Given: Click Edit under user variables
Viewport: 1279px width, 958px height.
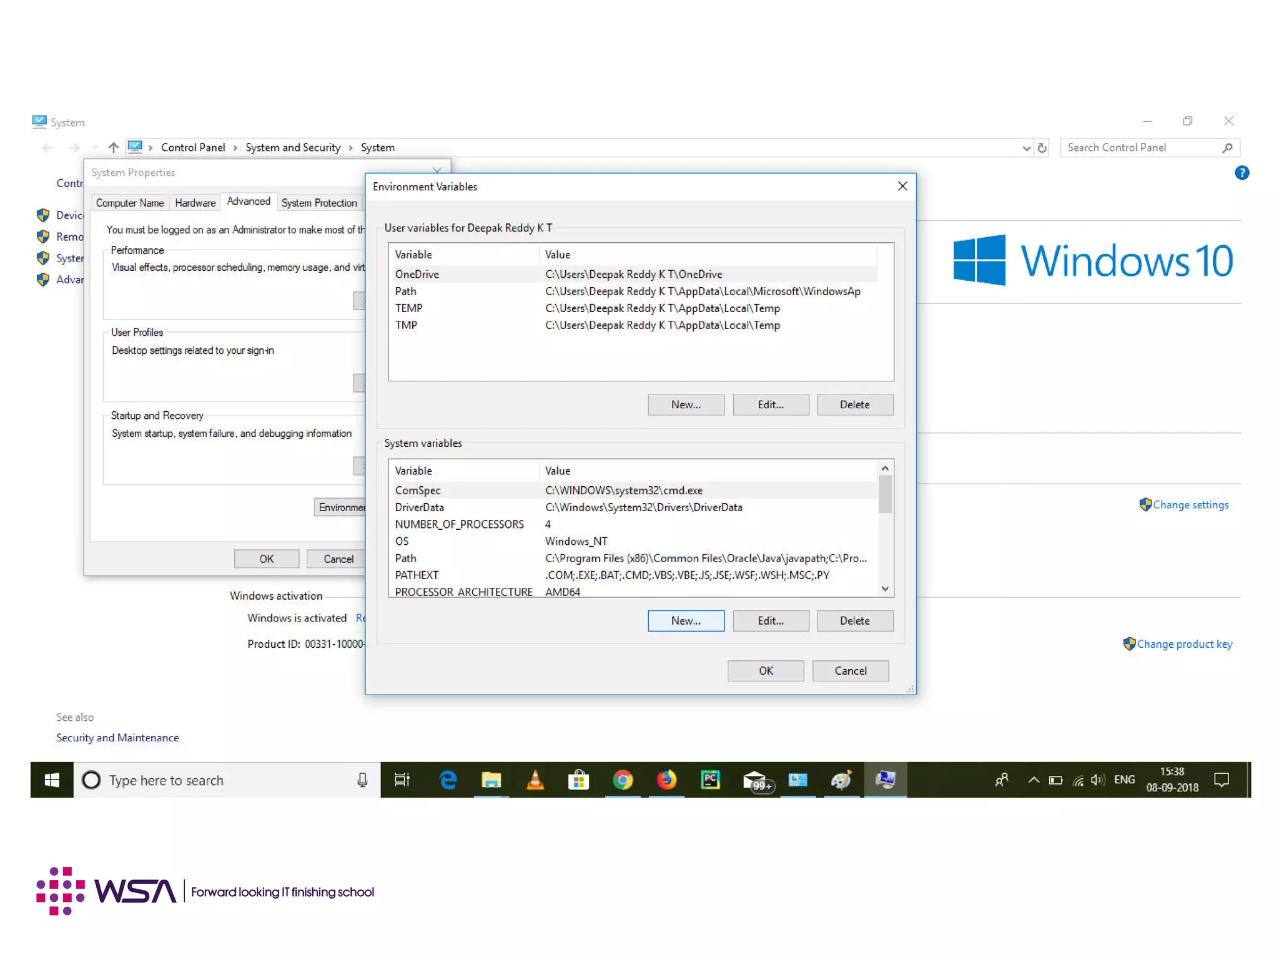Looking at the screenshot, I should (771, 404).
